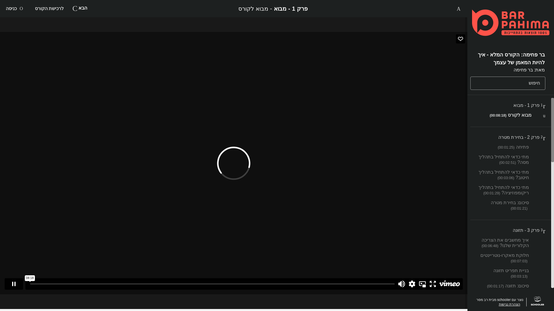The height and width of the screenshot is (311, 554).
Task: Open the הצהרת נגישות accessibility statement
Action: coord(509,304)
